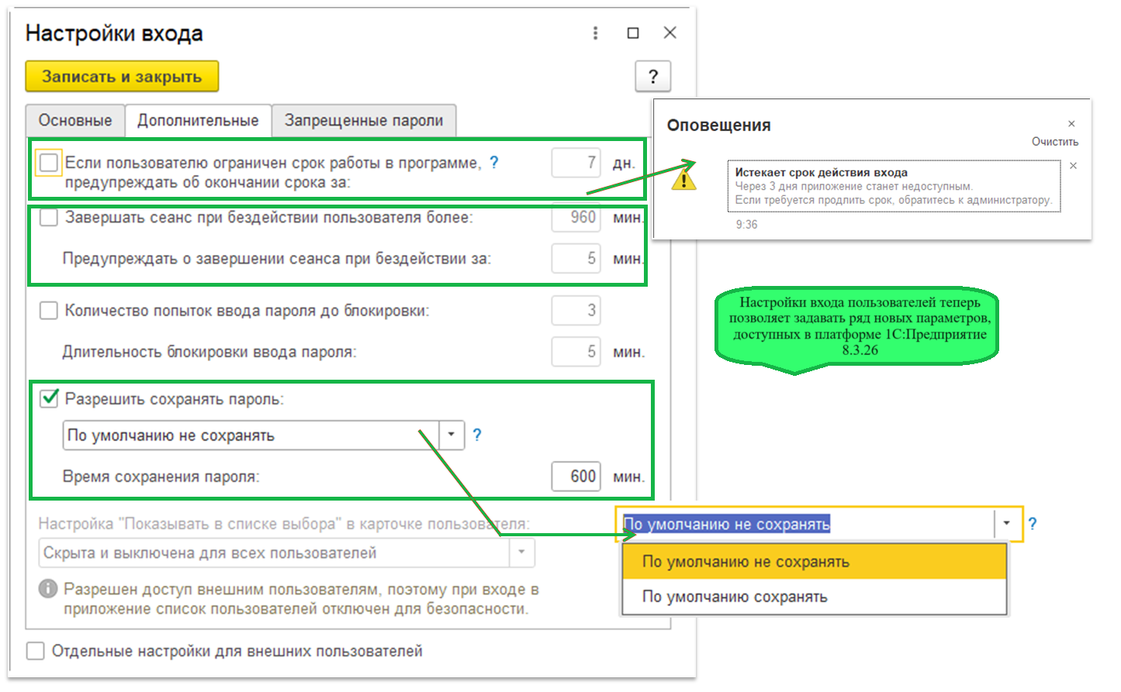The height and width of the screenshot is (692, 1121).
Task: Enable the session termination on inactivity checkbox
Action: pyautogui.click(x=49, y=218)
